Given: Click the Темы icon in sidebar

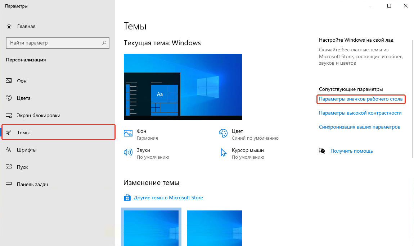Looking at the screenshot, I should [9, 133].
